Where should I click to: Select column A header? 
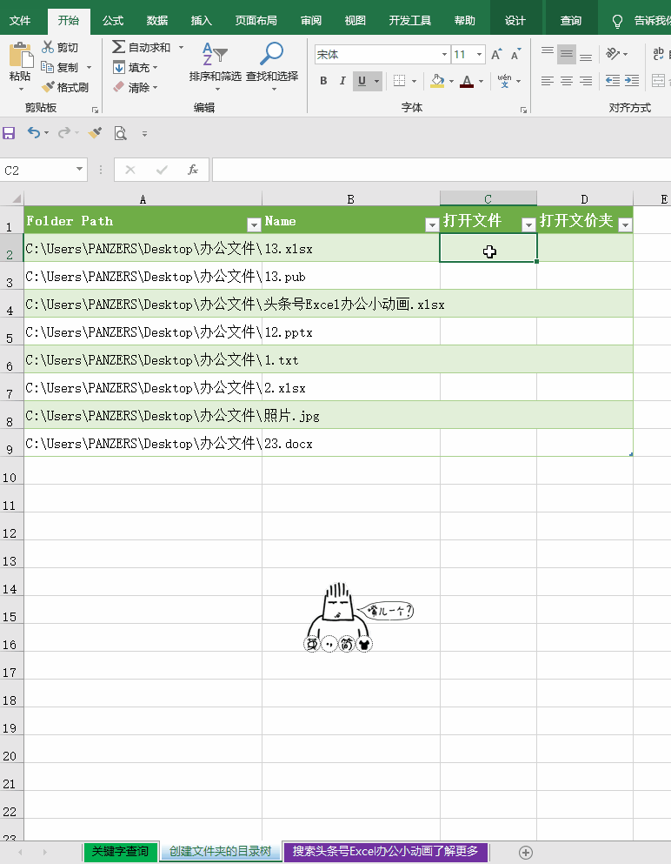pyautogui.click(x=143, y=199)
